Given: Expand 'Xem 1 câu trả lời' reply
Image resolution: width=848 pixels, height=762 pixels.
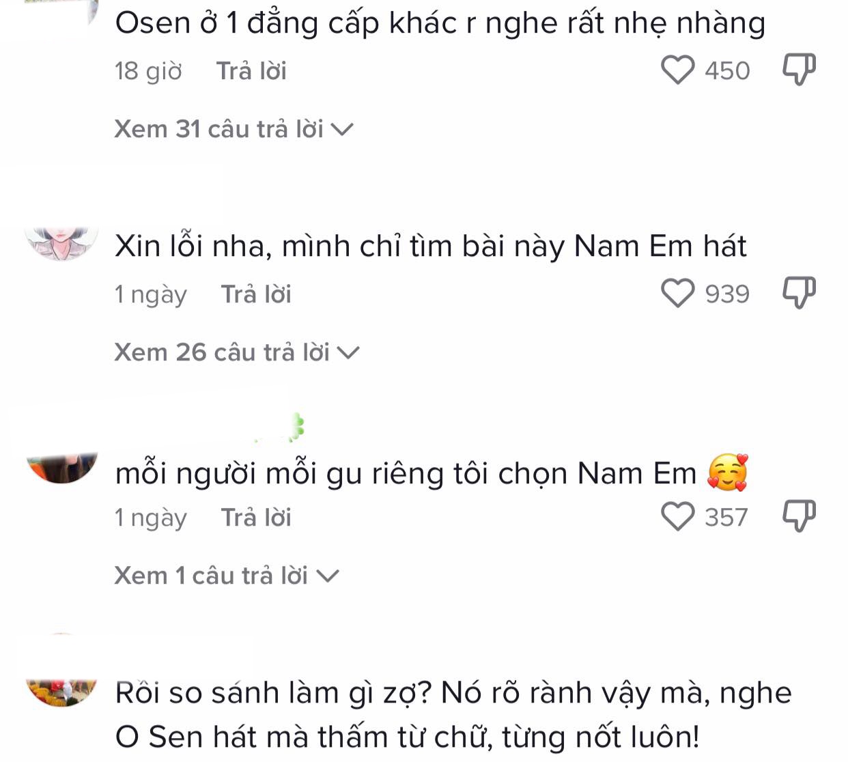Looking at the screenshot, I should 227,576.
